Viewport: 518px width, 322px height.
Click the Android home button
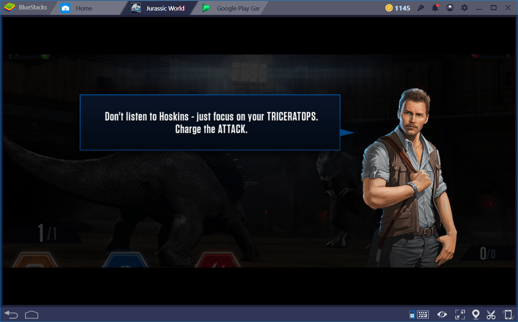click(32, 314)
